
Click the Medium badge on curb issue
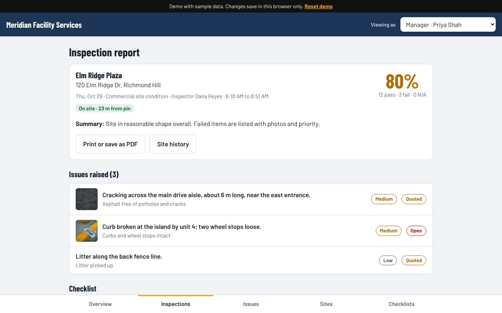tap(389, 231)
